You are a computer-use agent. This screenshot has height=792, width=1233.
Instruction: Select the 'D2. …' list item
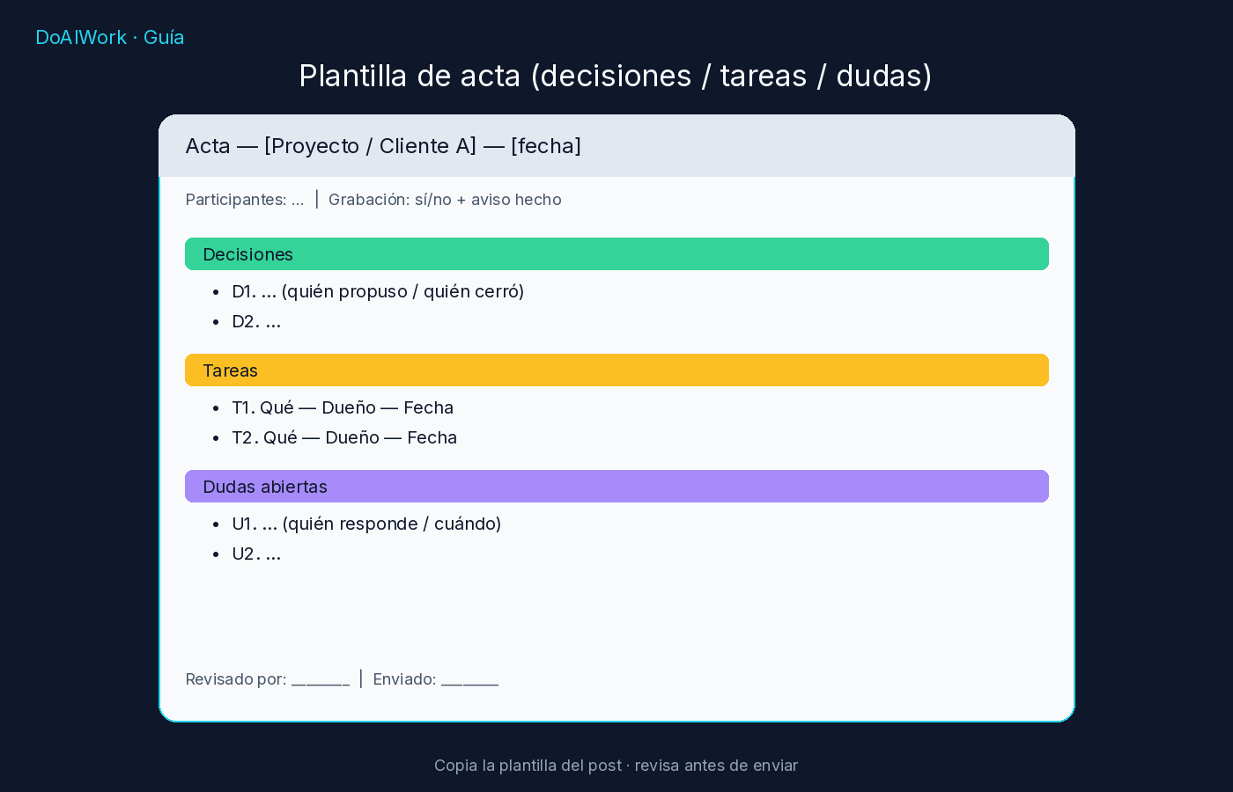click(x=256, y=321)
